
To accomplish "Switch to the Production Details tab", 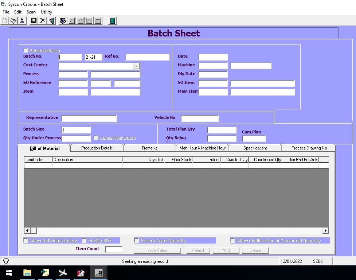I will [96, 148].
